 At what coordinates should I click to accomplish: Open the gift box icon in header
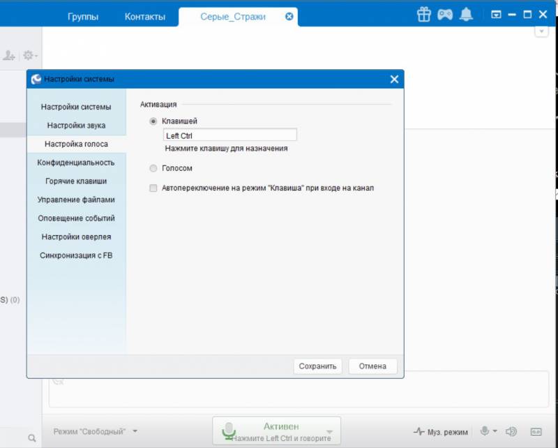[x=424, y=15]
